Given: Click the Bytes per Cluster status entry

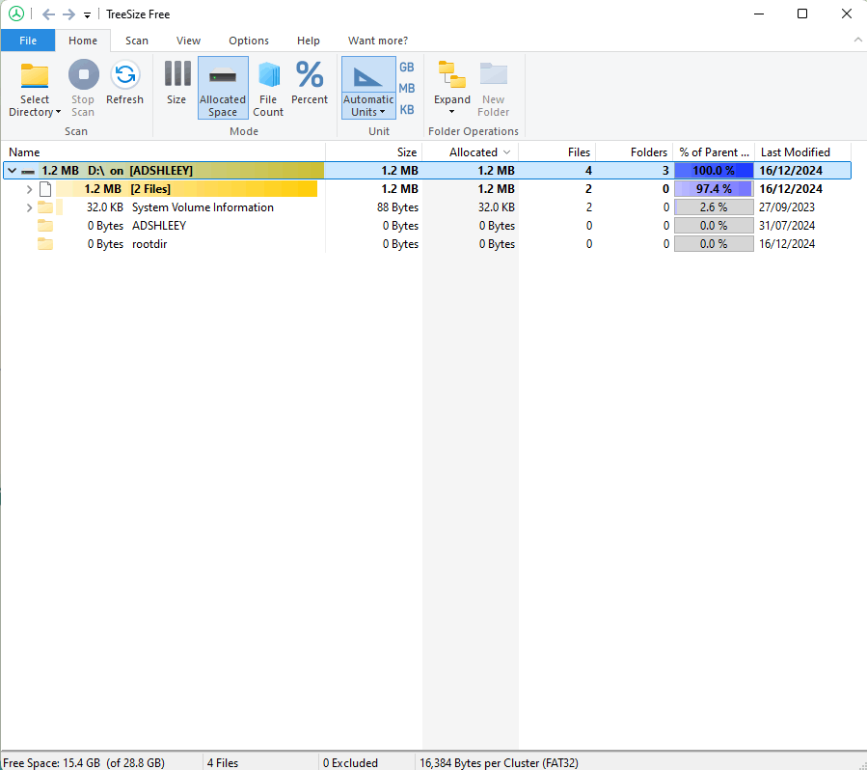Looking at the screenshot, I should click(499, 763).
